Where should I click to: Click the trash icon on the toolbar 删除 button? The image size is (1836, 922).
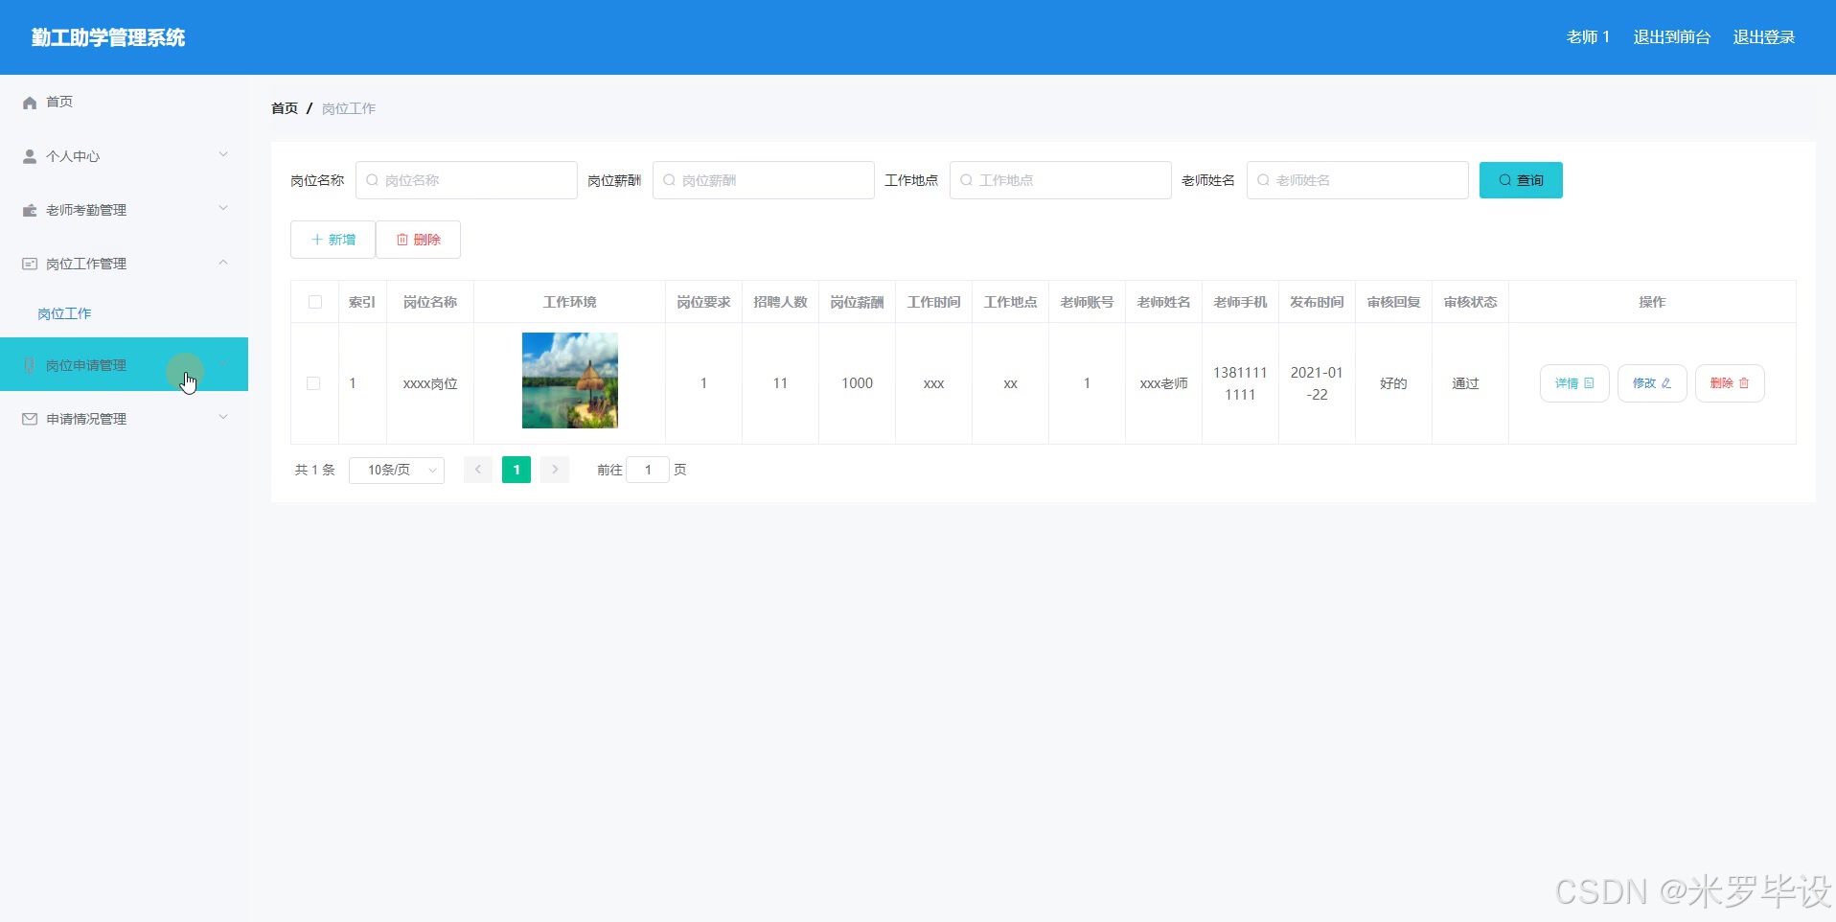(402, 240)
